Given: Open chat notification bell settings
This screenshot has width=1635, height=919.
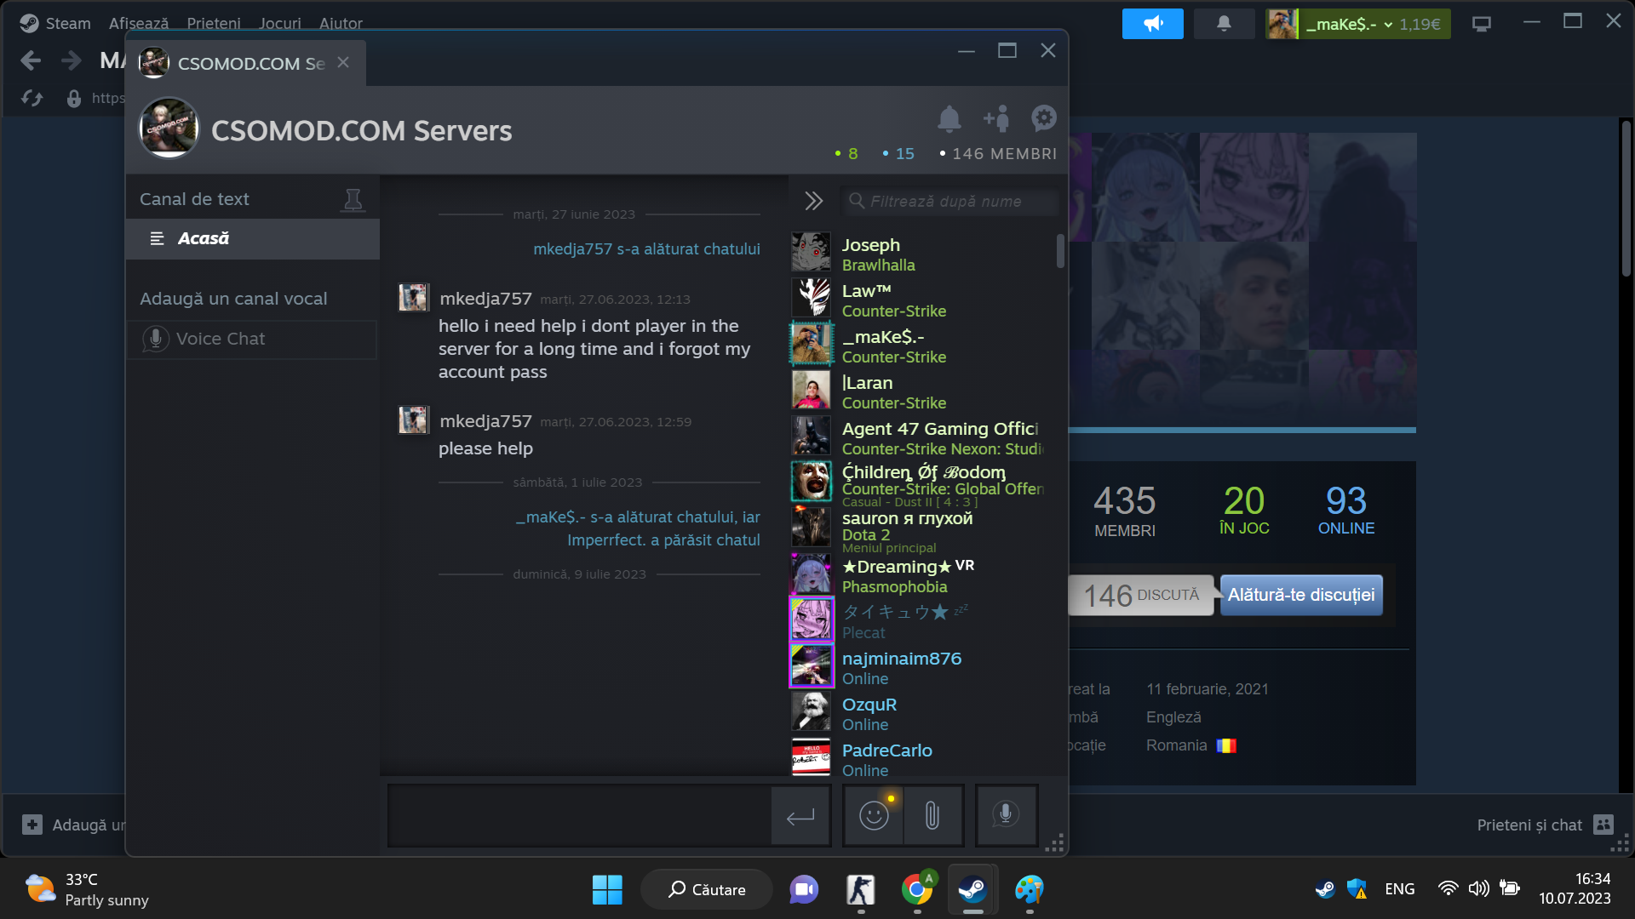Looking at the screenshot, I should [949, 119].
